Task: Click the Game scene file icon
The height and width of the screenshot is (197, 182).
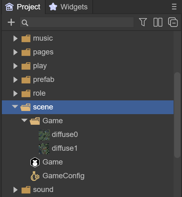Action: coord(35,162)
